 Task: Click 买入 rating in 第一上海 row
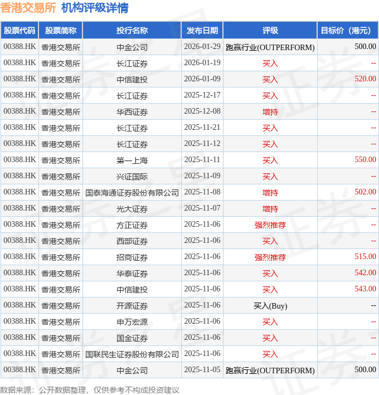270,160
